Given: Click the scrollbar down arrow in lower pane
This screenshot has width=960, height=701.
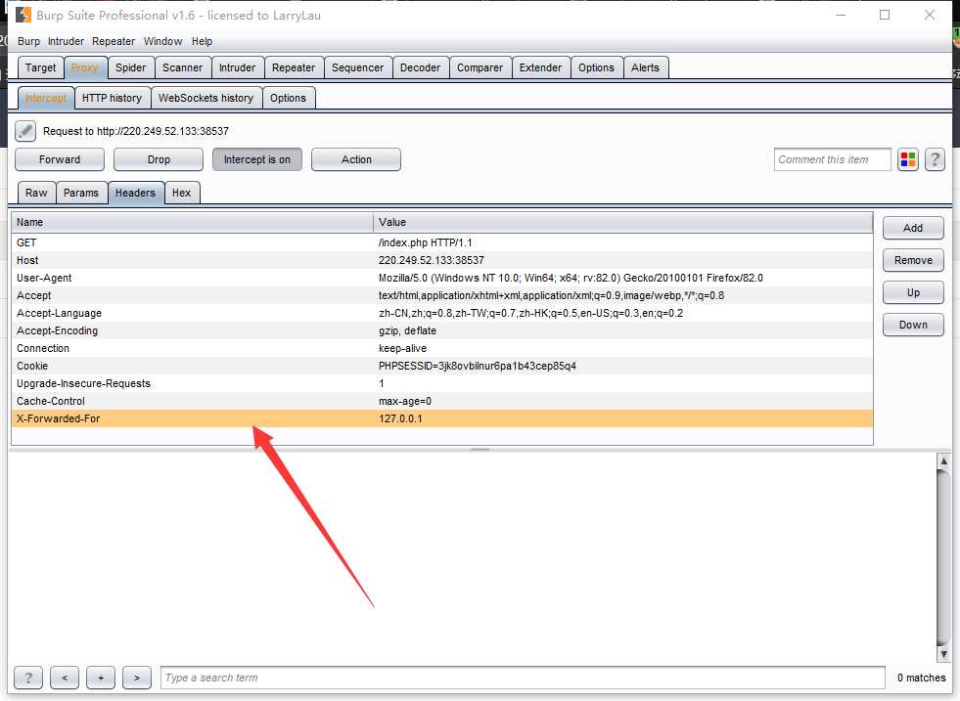Looking at the screenshot, I should pyautogui.click(x=943, y=654).
